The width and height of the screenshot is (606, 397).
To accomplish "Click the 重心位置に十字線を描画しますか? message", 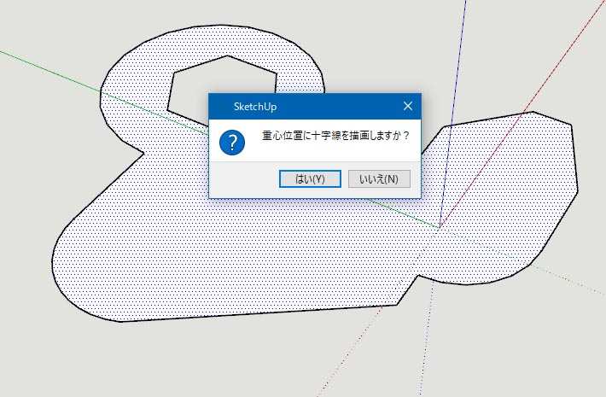I will [335, 136].
